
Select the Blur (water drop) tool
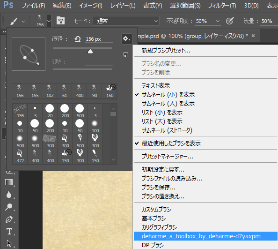(9, 195)
